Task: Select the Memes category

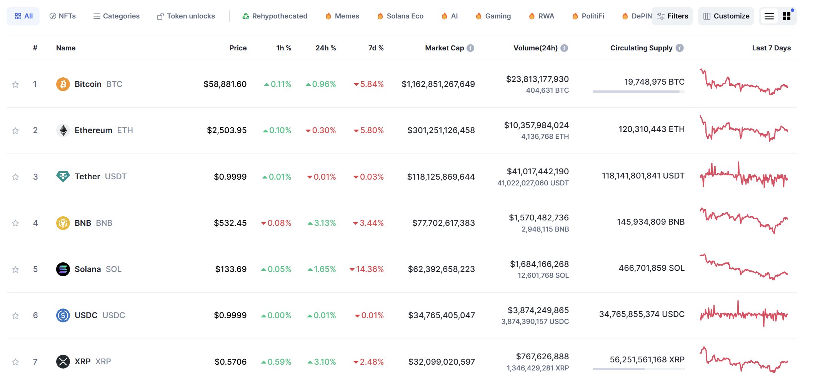Action: (x=342, y=16)
